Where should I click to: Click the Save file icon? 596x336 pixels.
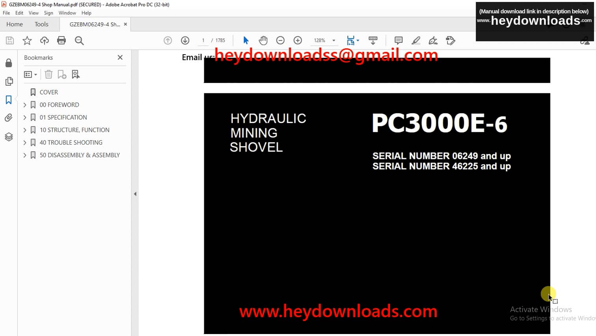point(10,41)
